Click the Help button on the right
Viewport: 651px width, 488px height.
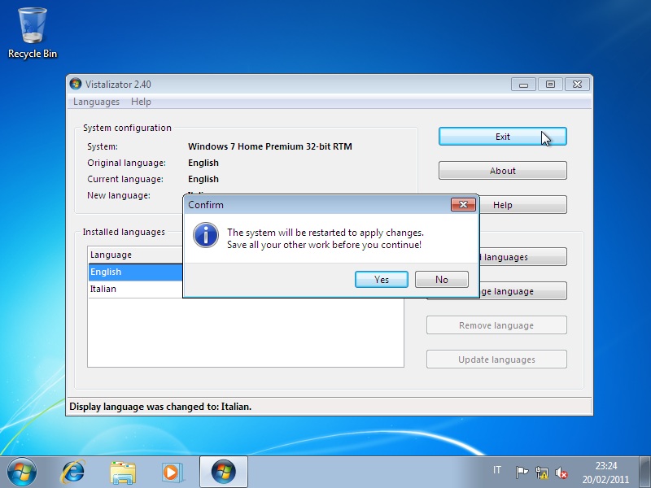pyautogui.click(x=522, y=205)
